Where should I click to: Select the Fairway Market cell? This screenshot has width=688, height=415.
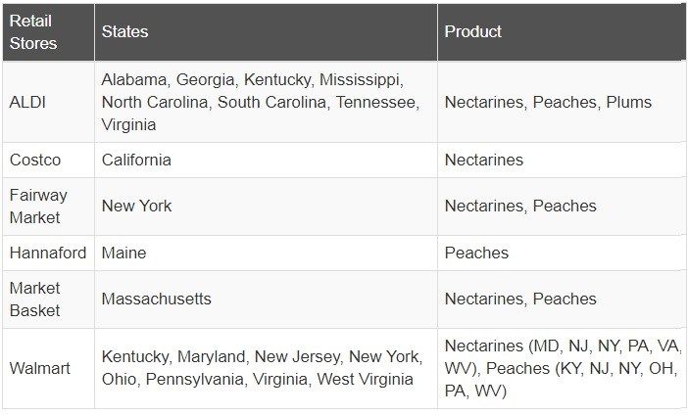click(x=38, y=207)
